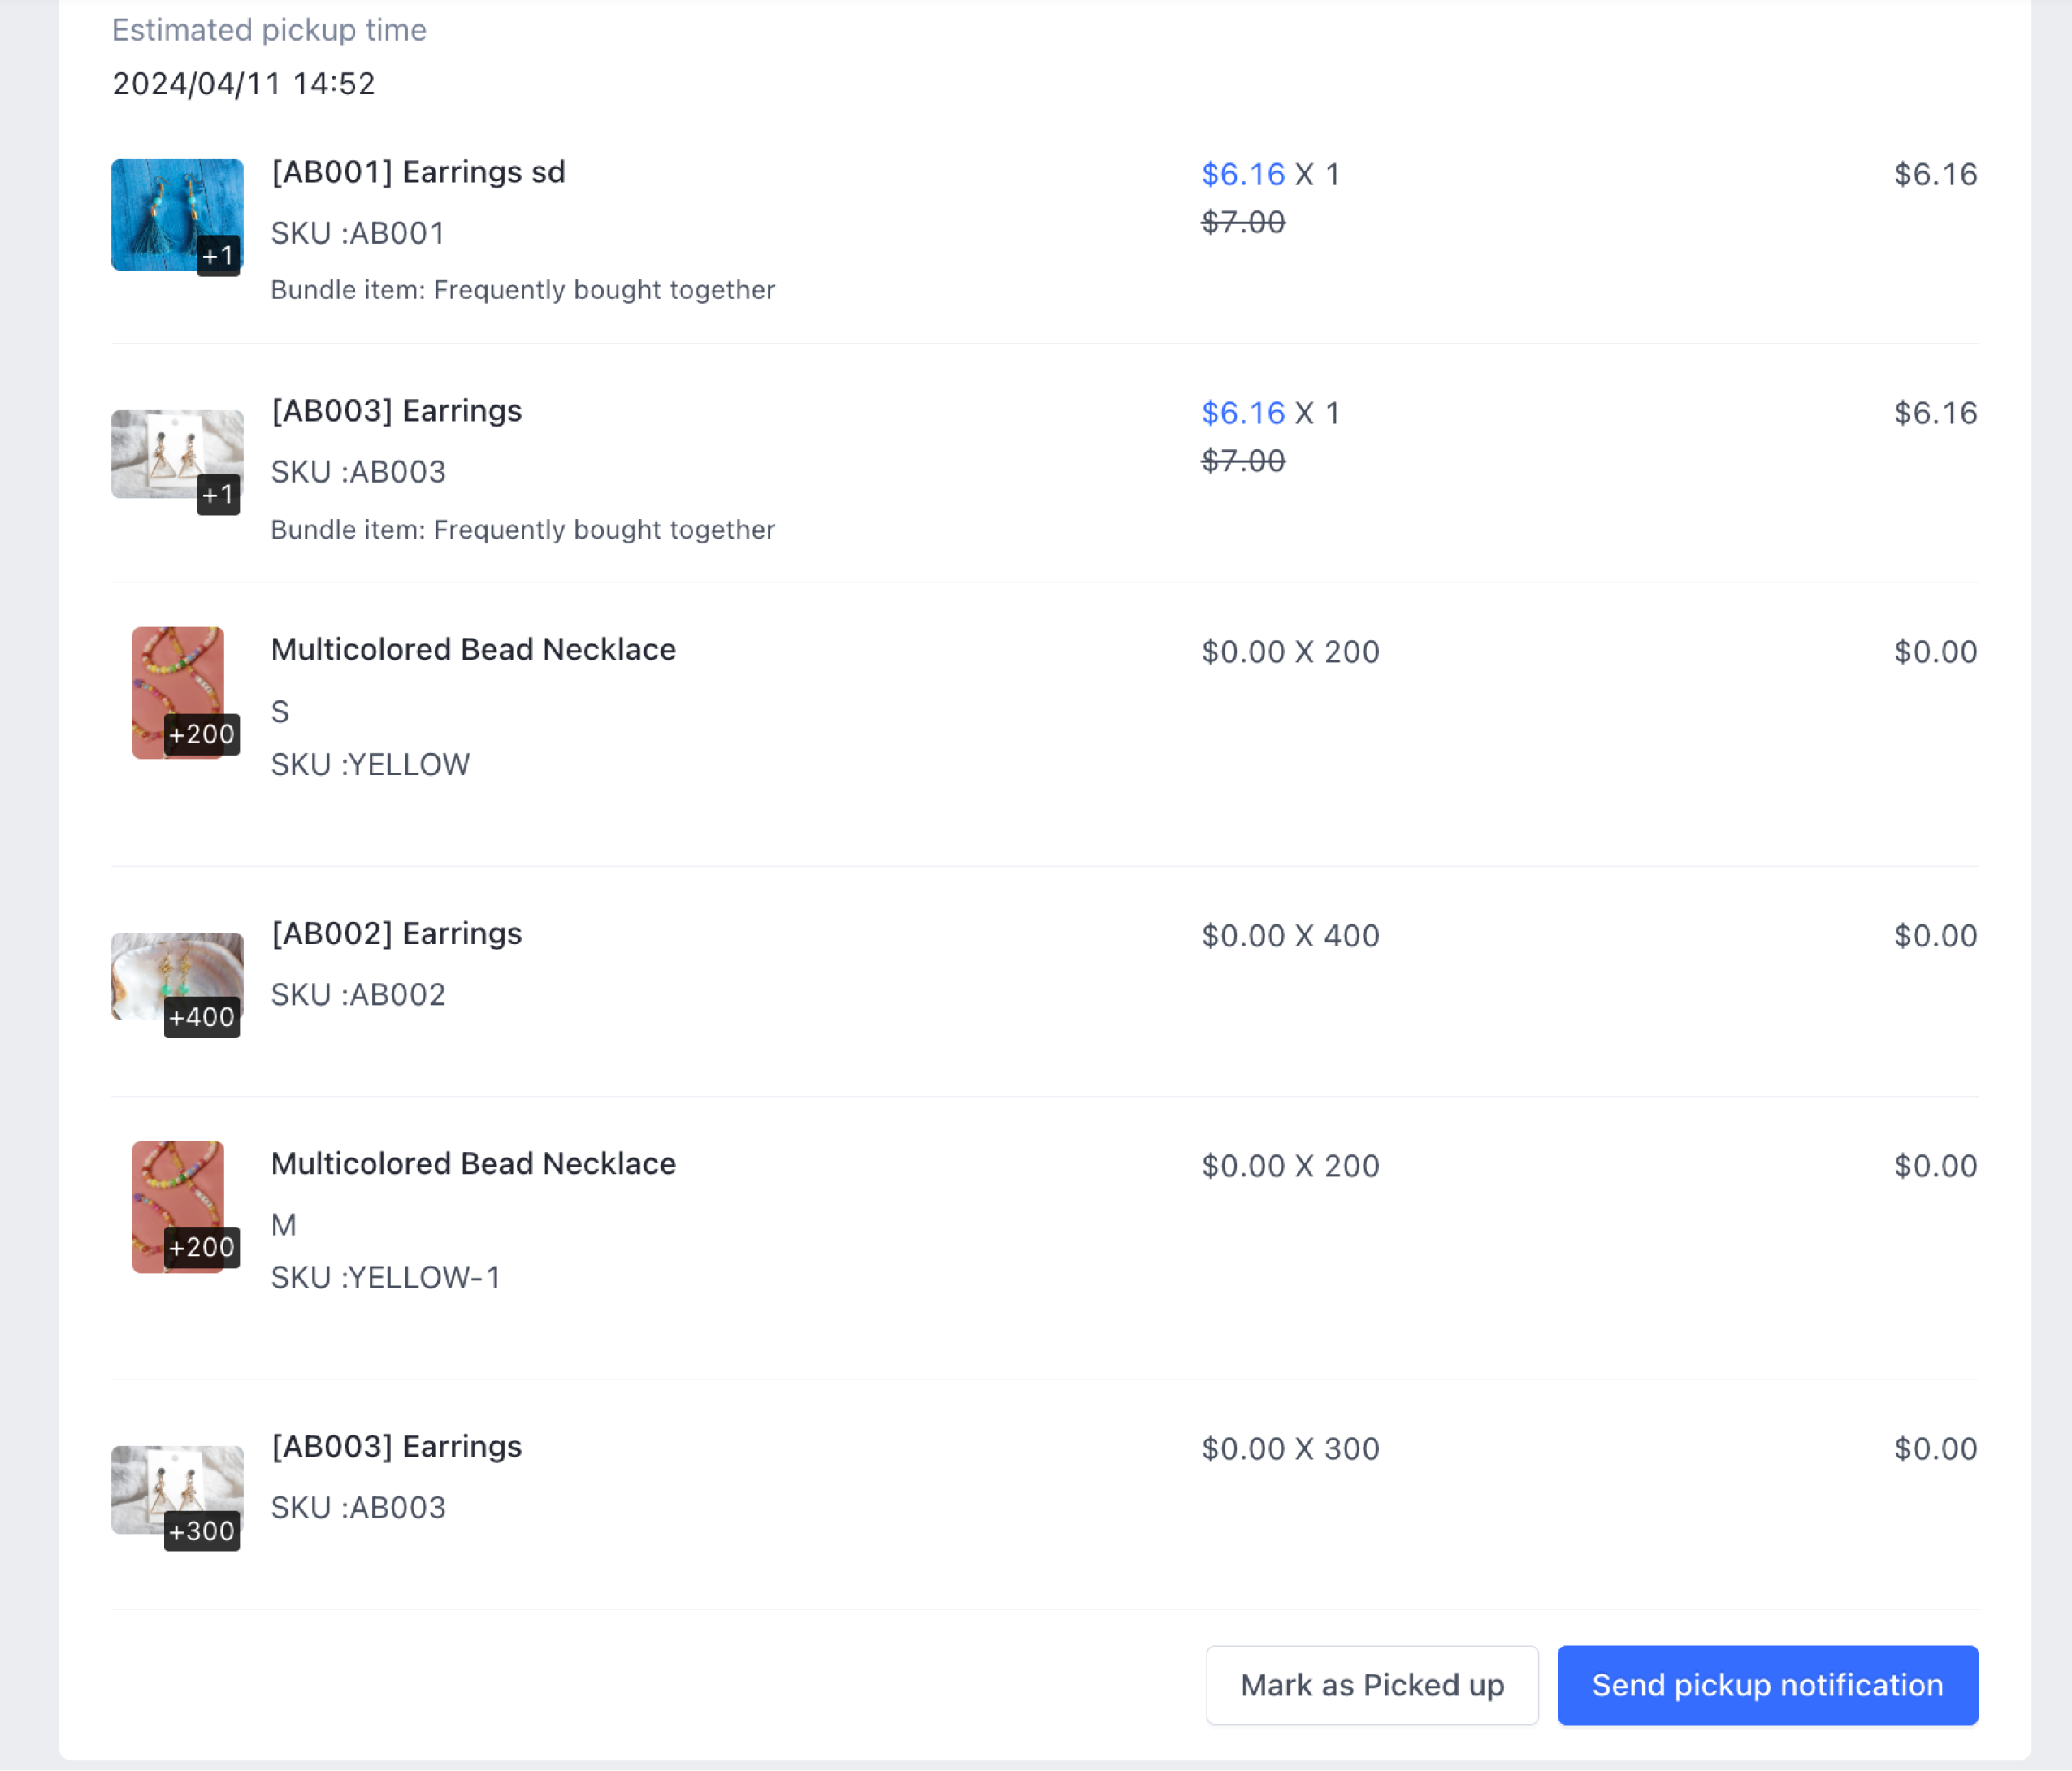Open the [AB001] Earrings sd product title

418,172
